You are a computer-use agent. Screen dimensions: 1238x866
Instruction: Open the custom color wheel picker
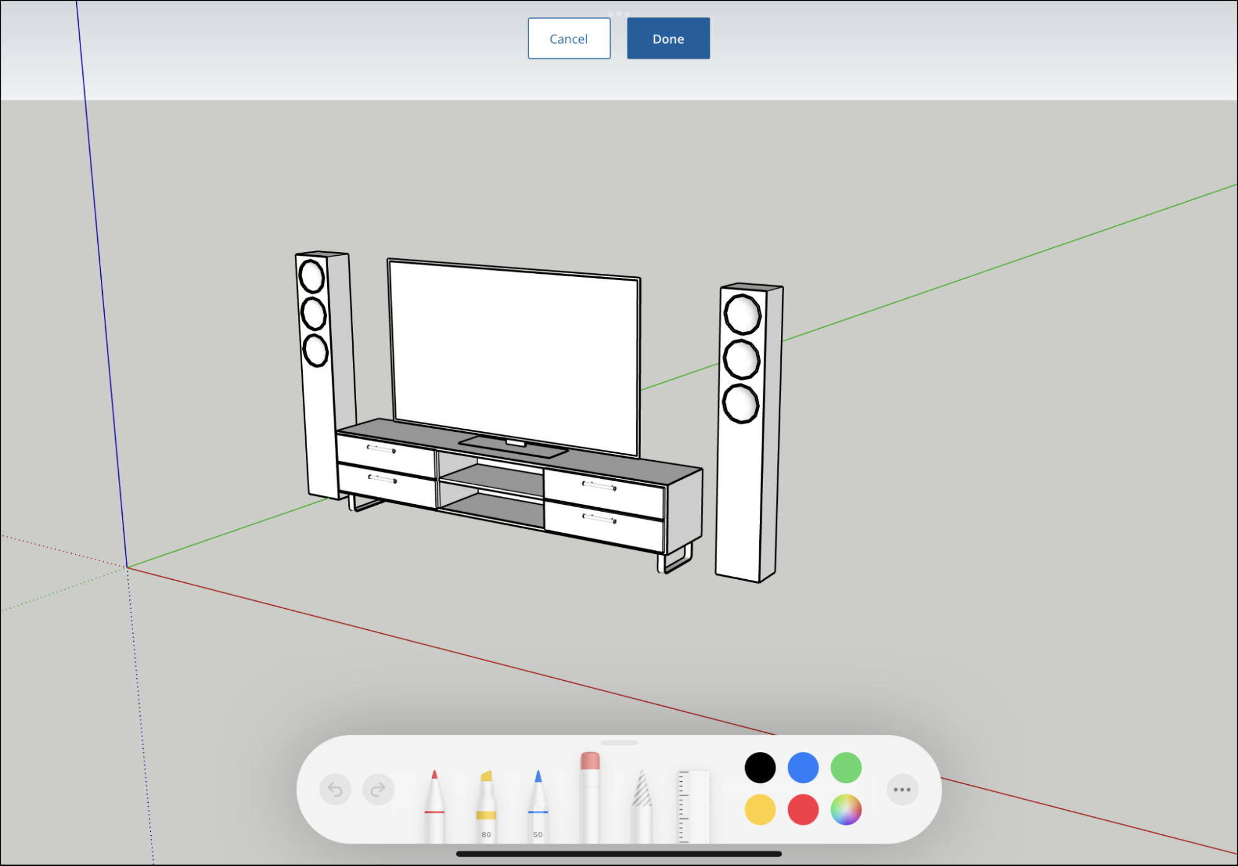[846, 810]
